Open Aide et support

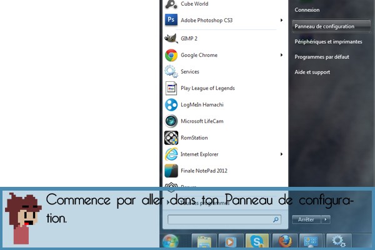[x=312, y=72]
